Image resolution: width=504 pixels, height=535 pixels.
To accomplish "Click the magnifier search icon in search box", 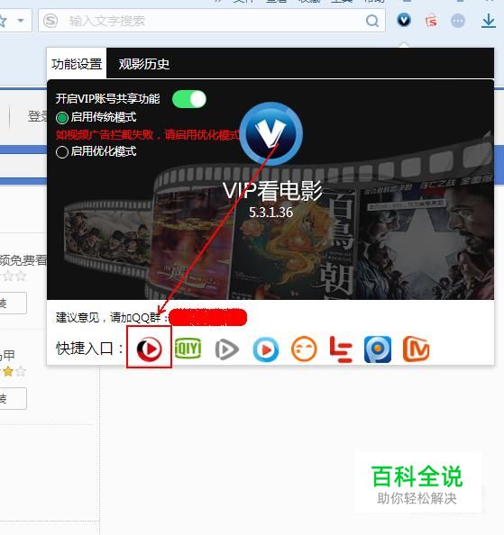I will (x=372, y=21).
